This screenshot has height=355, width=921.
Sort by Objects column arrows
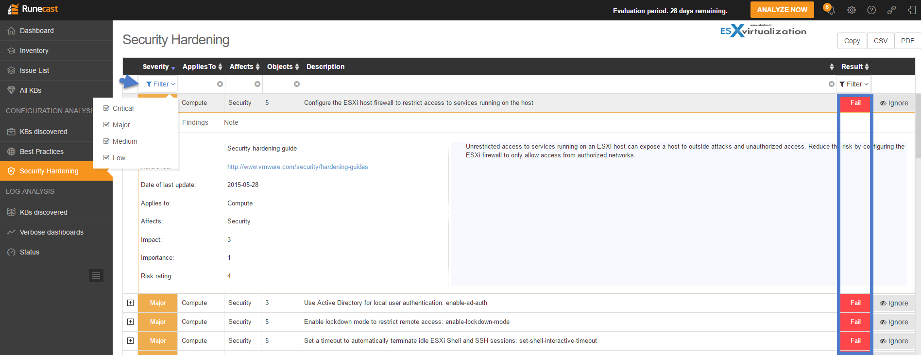(x=297, y=67)
